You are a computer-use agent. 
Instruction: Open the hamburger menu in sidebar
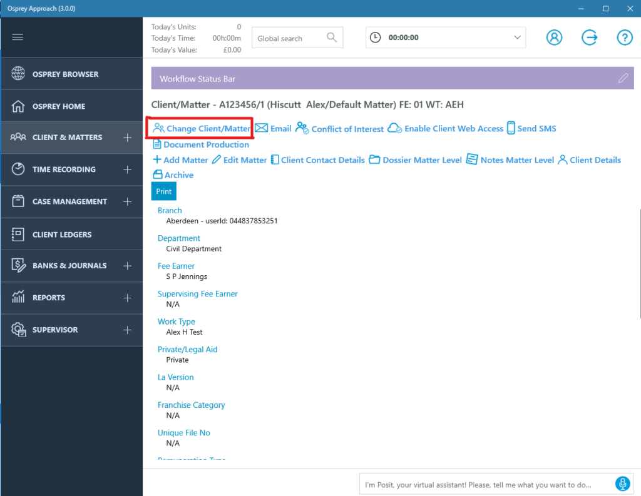point(18,37)
